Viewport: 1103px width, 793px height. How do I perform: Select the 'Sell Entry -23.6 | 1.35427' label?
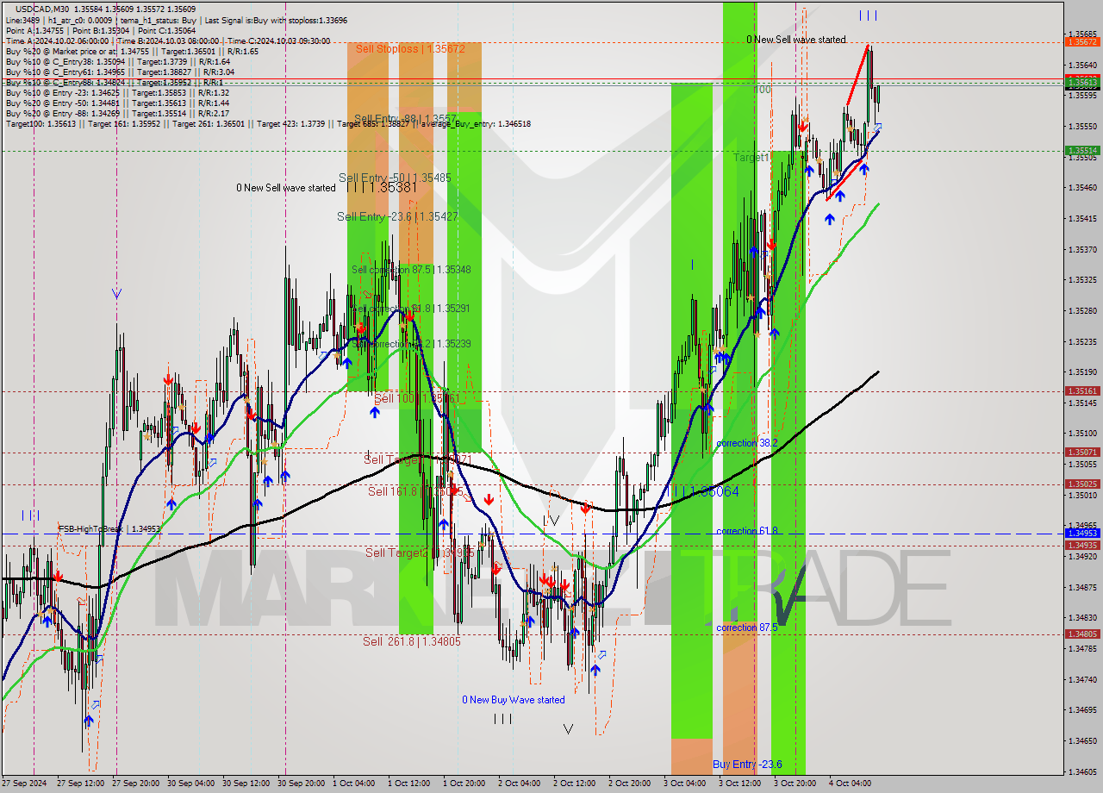pos(397,216)
